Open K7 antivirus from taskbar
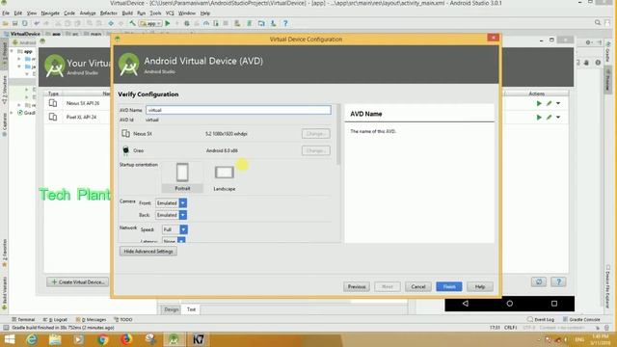Viewport: 617px width, 347px height. tap(198, 339)
